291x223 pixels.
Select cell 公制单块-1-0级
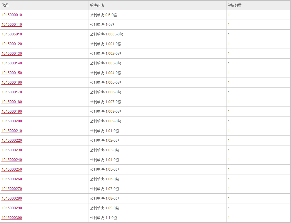pyautogui.click(x=157, y=25)
